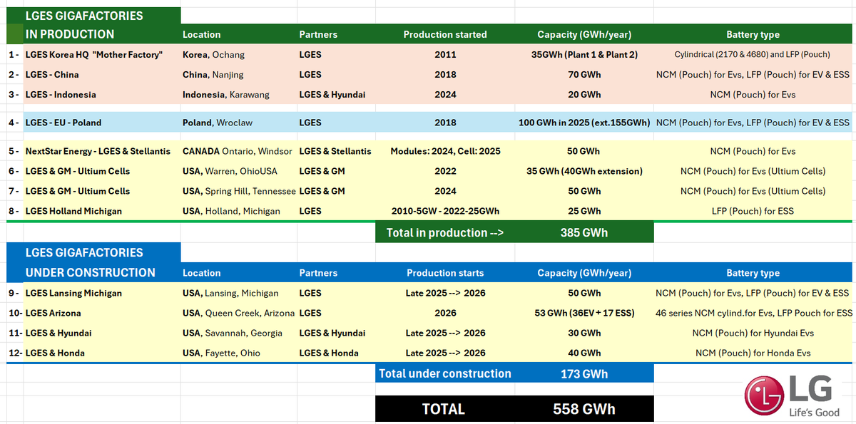Click the 'LGES & Hyundai' name cell in row 11
The image size is (856, 424).
point(102,333)
